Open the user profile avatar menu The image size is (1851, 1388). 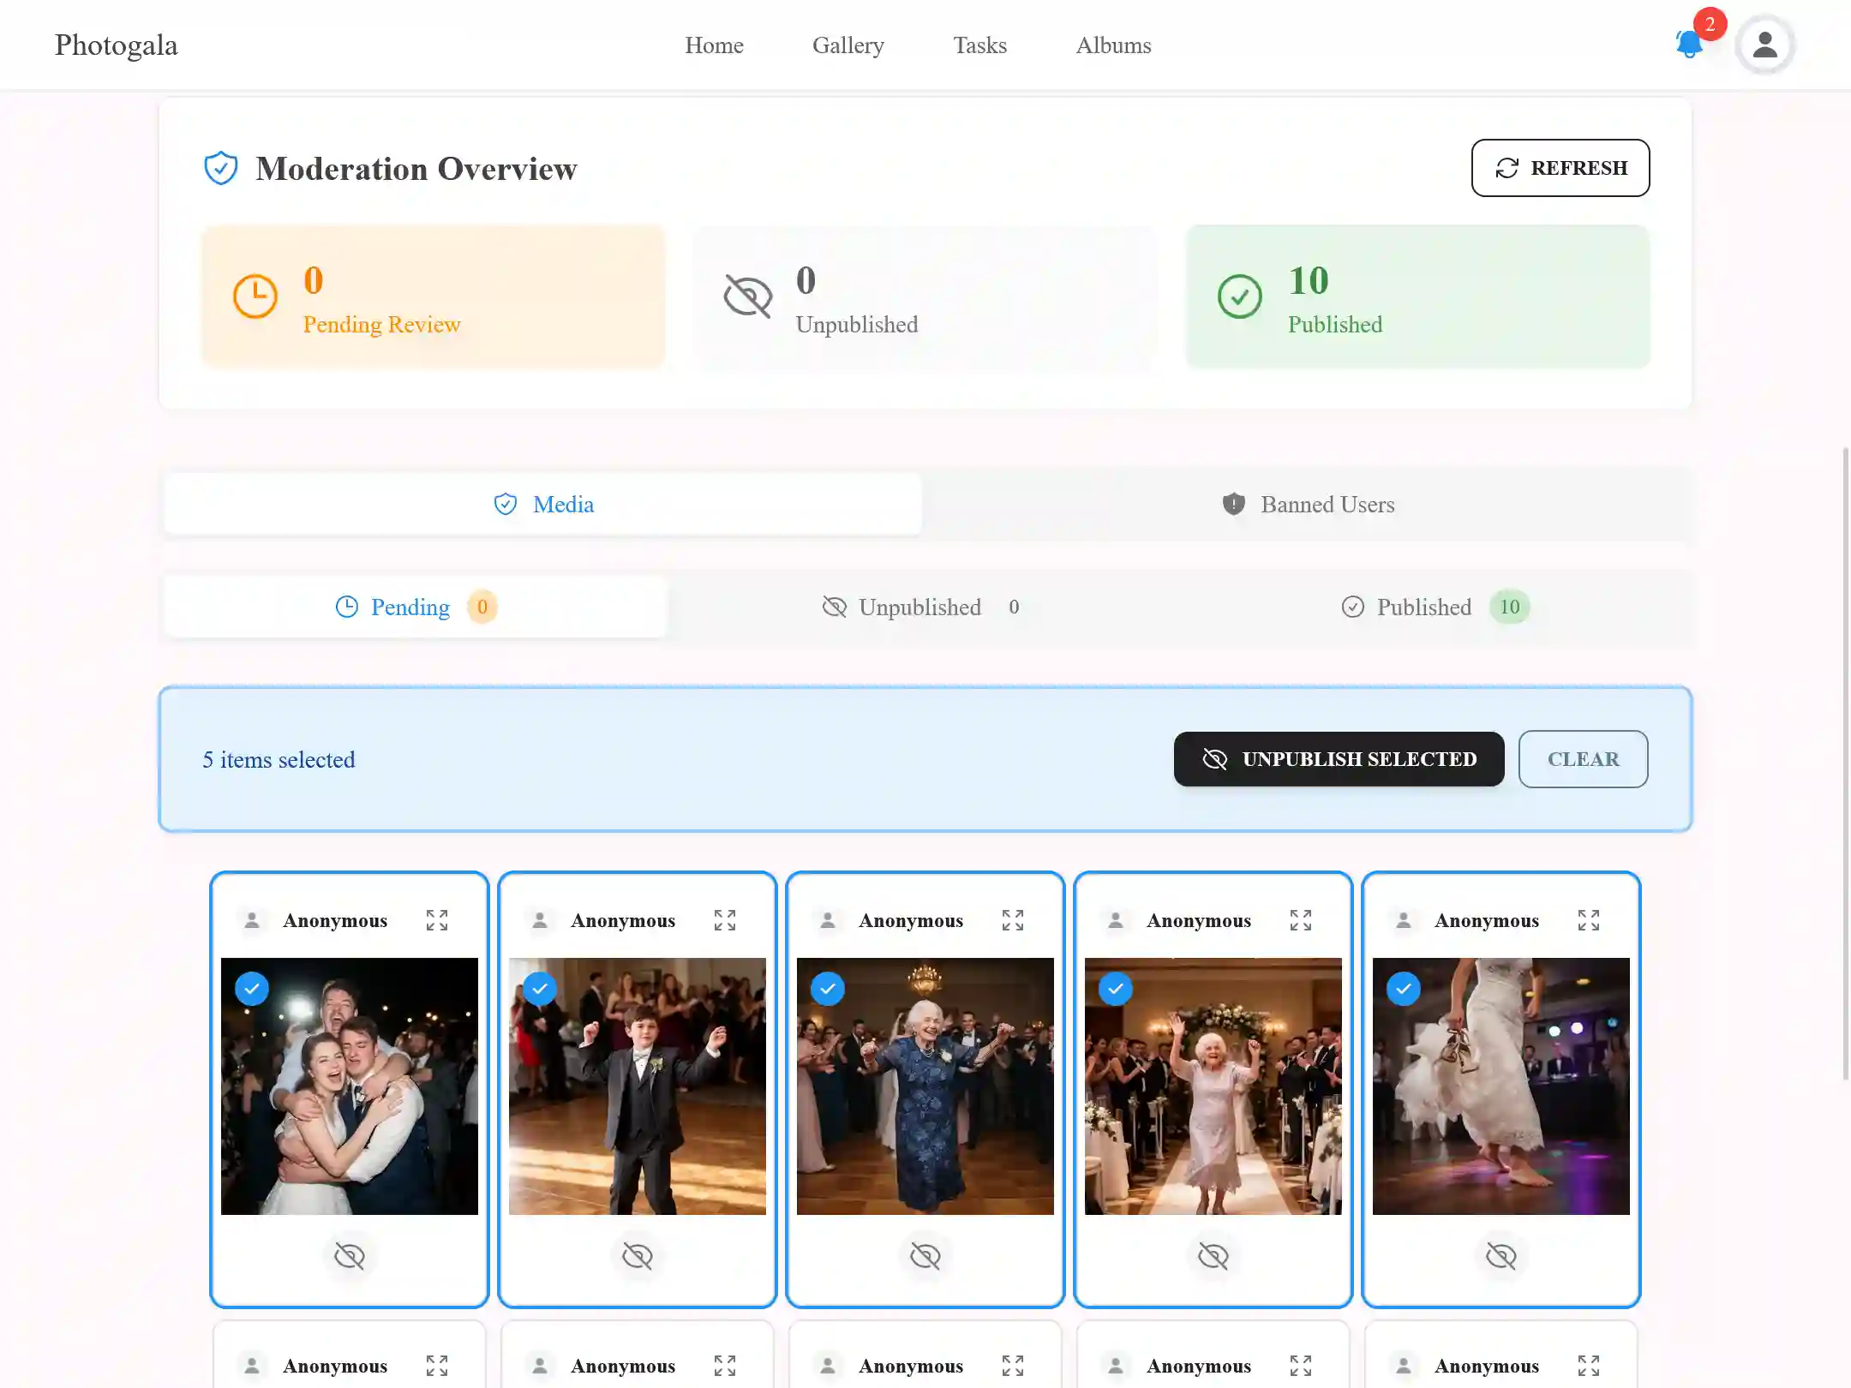tap(1764, 45)
